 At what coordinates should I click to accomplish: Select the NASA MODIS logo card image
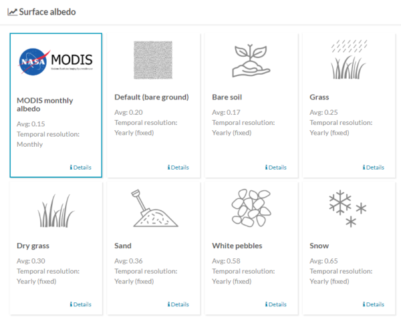pos(55,61)
